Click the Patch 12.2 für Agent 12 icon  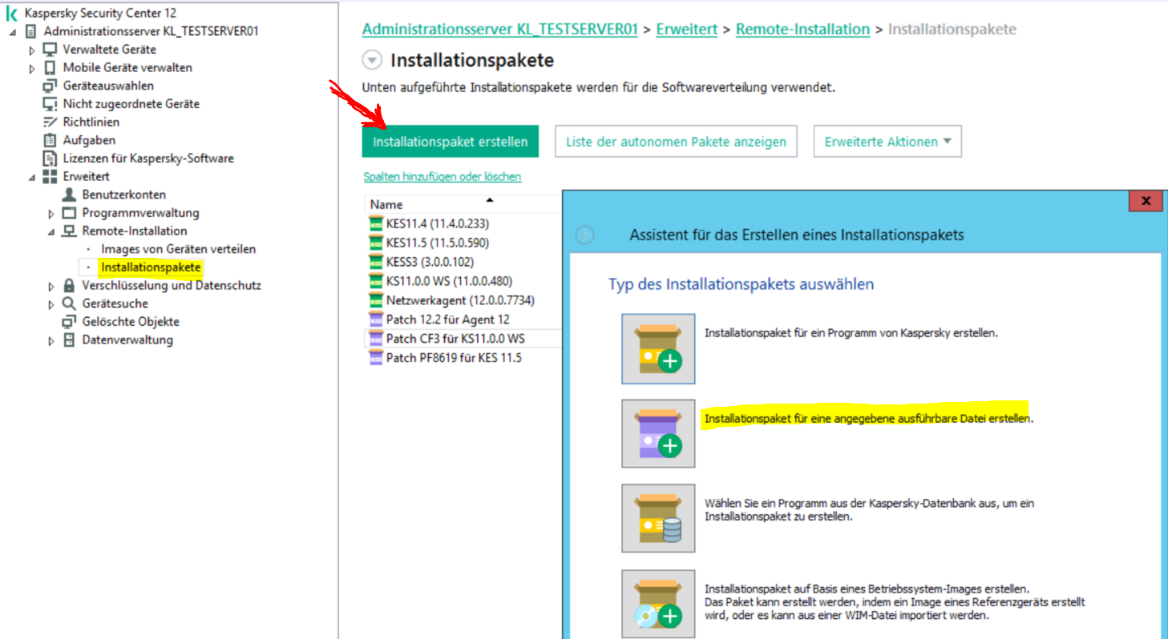click(375, 319)
